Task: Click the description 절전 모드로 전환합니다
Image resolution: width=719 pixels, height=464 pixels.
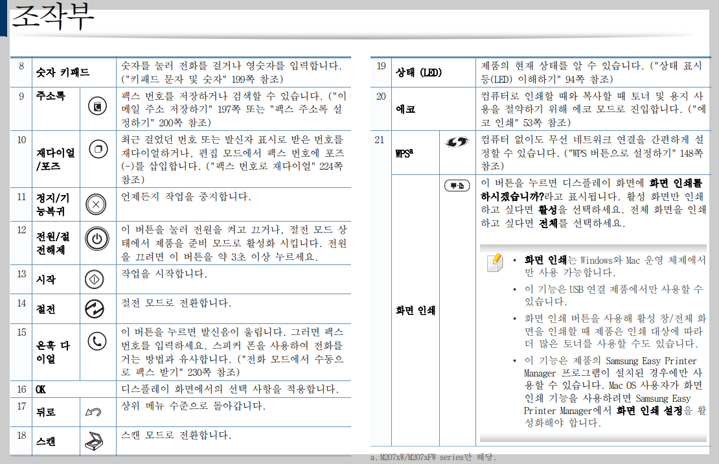Action: (177, 303)
